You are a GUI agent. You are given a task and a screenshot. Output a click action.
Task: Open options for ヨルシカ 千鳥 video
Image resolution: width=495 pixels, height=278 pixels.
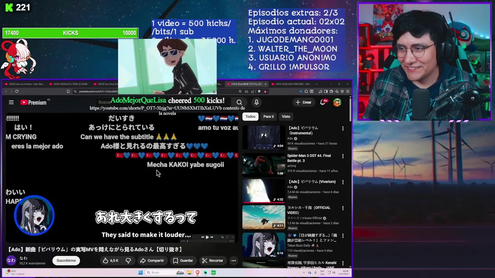[x=343, y=208]
